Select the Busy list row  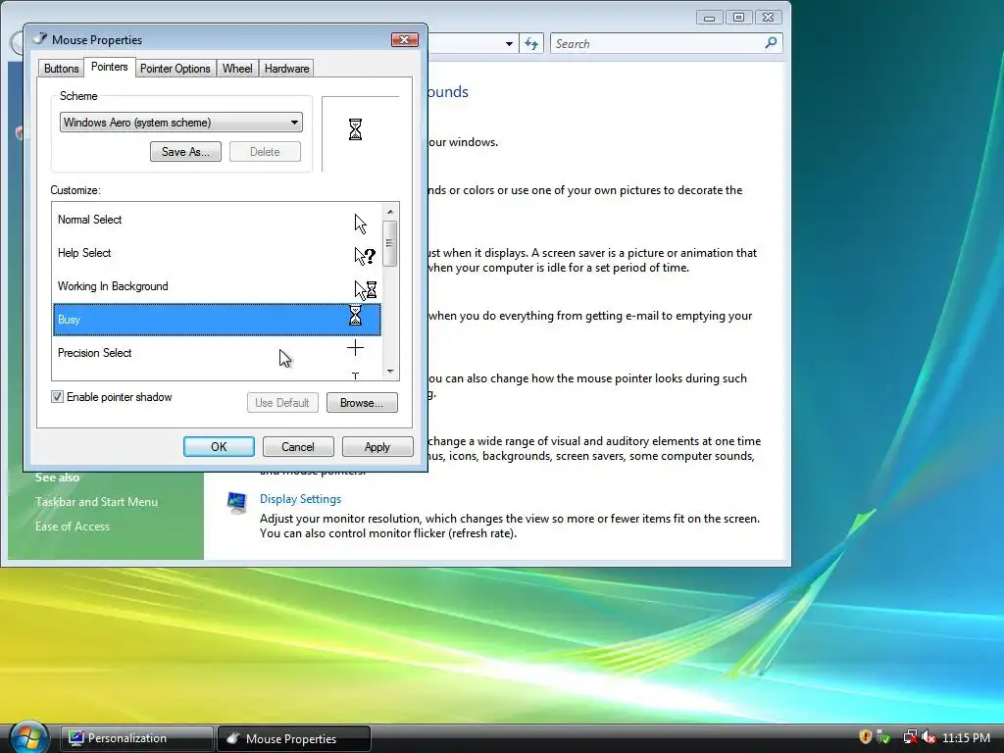click(217, 320)
